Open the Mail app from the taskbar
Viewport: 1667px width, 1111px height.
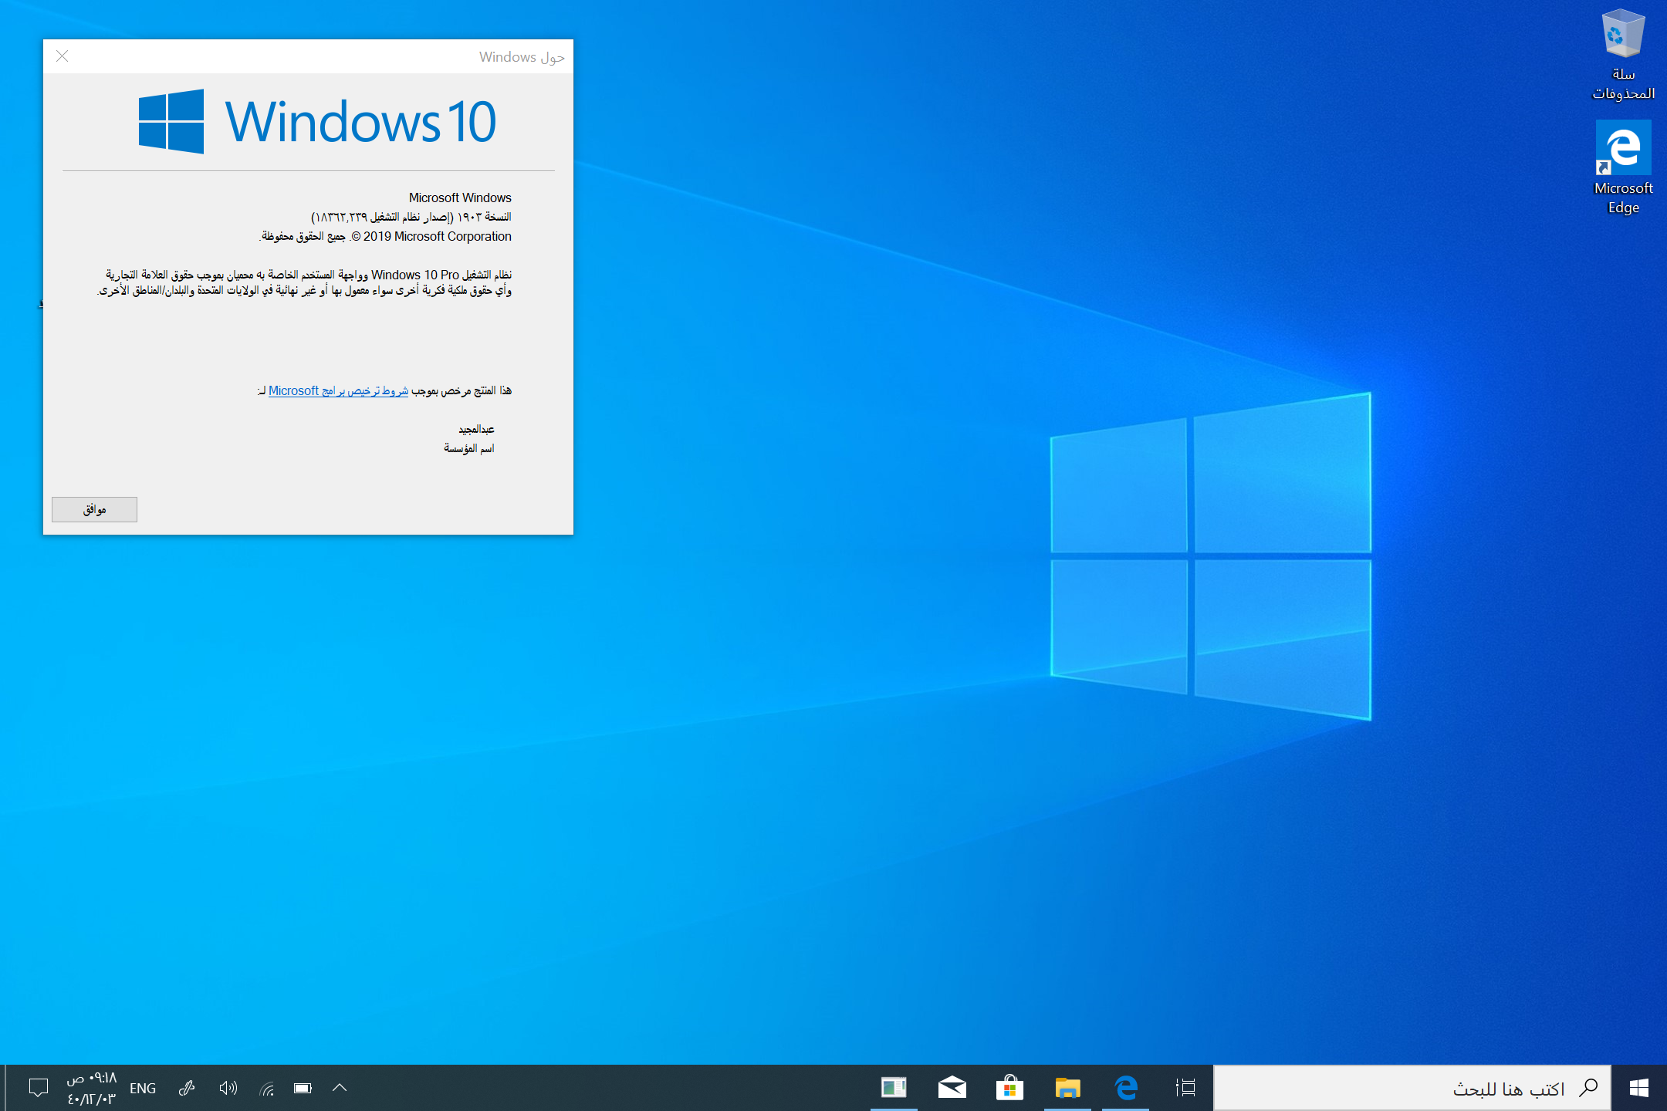[x=952, y=1088]
